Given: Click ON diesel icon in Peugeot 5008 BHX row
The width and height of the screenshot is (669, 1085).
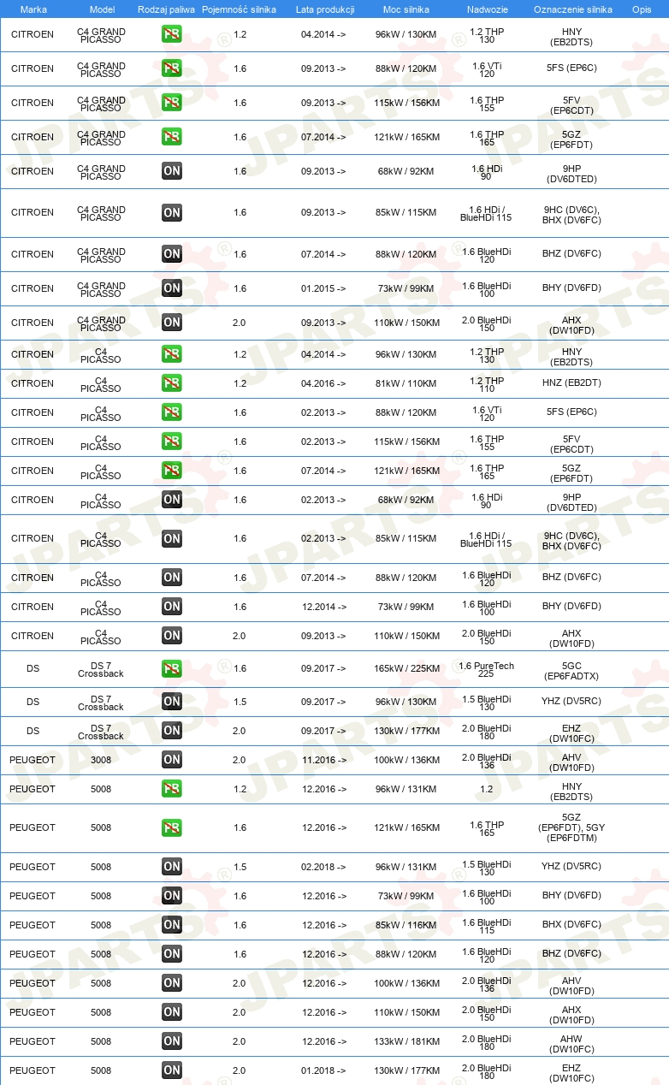Looking at the screenshot, I should click(172, 925).
